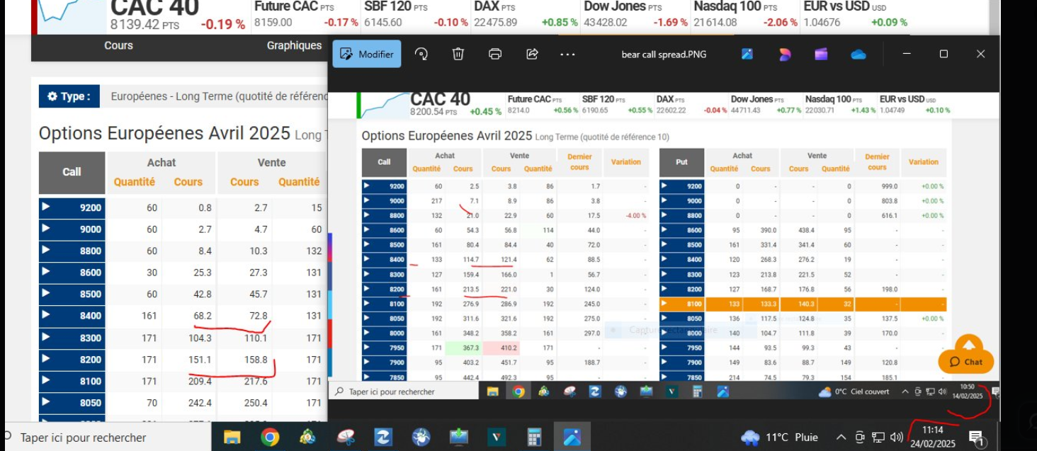This screenshot has height=451, width=1037.
Task: Rotate the image in Photos viewer
Action: (421, 54)
